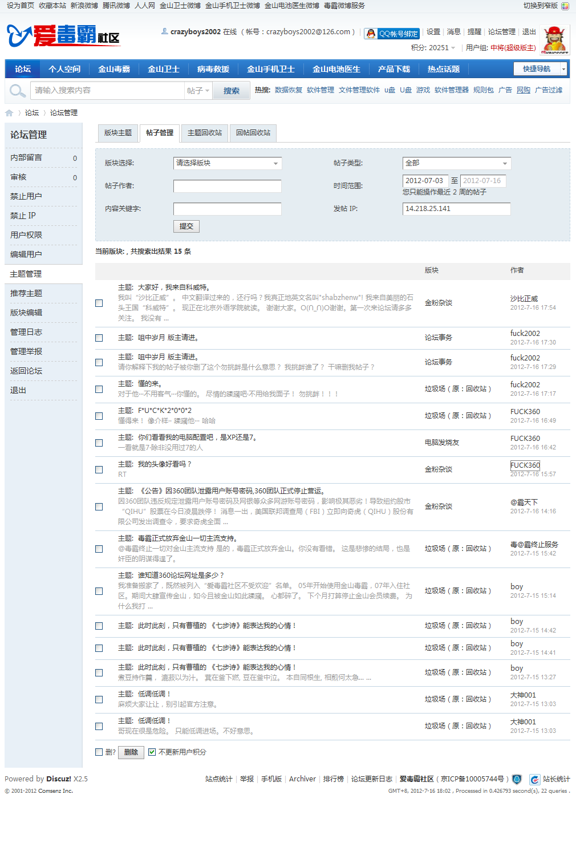Viewport: 576px width, 843px height.
Task: Click the magnifier search icon
Action: [x=17, y=90]
